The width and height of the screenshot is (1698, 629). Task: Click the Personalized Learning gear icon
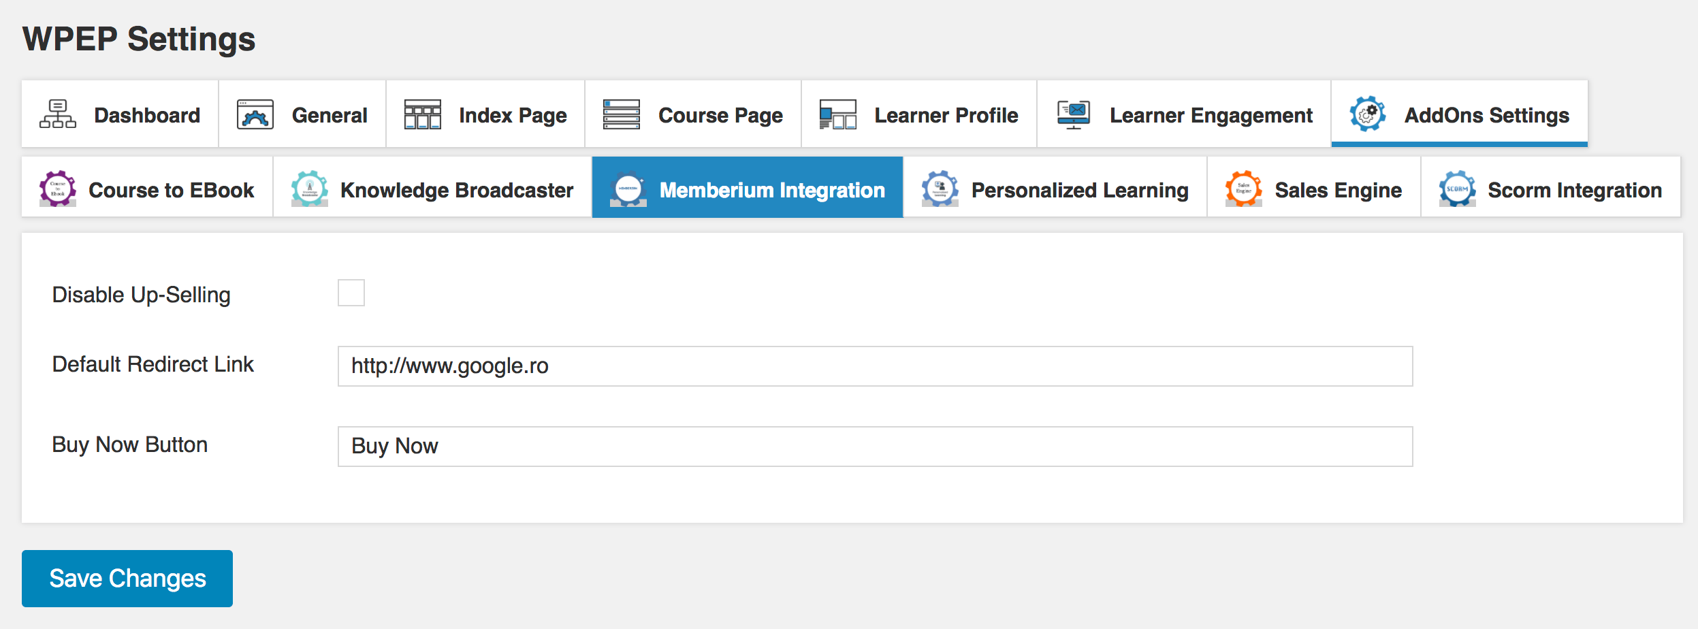click(x=940, y=189)
